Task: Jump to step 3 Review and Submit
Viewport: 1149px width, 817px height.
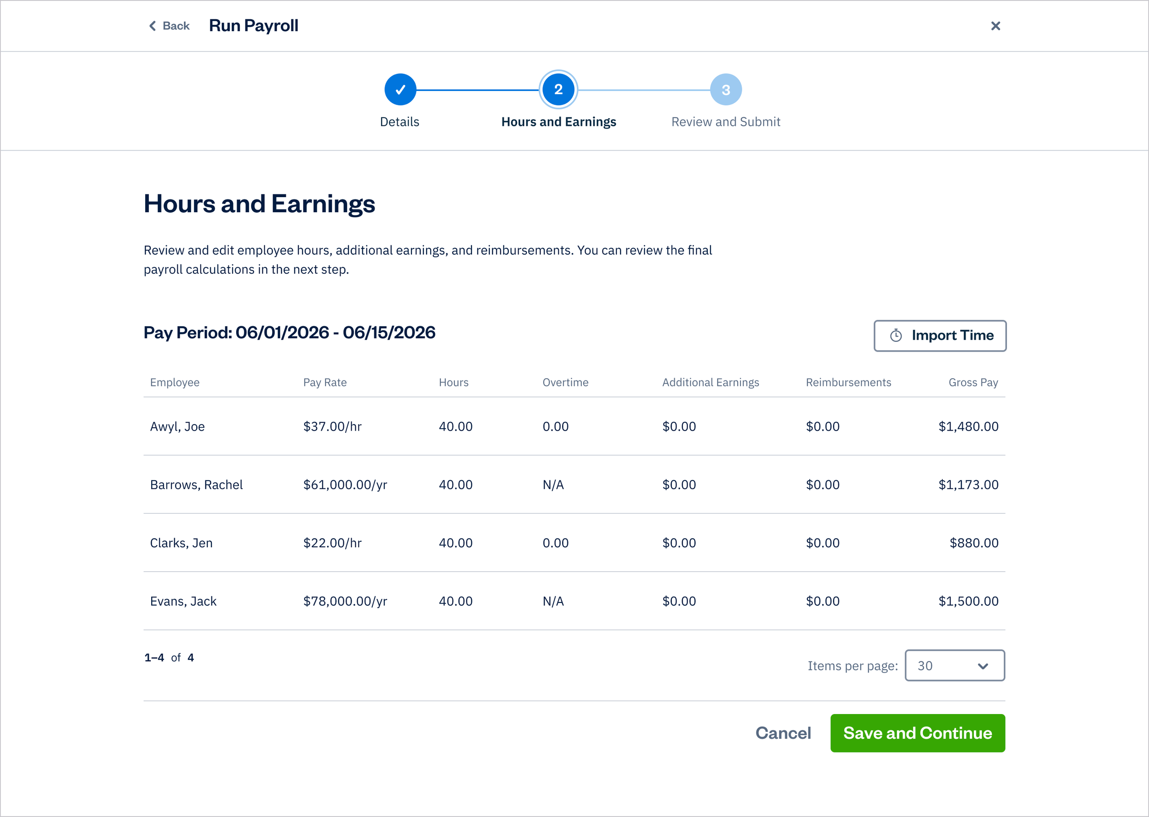Action: 725,90
